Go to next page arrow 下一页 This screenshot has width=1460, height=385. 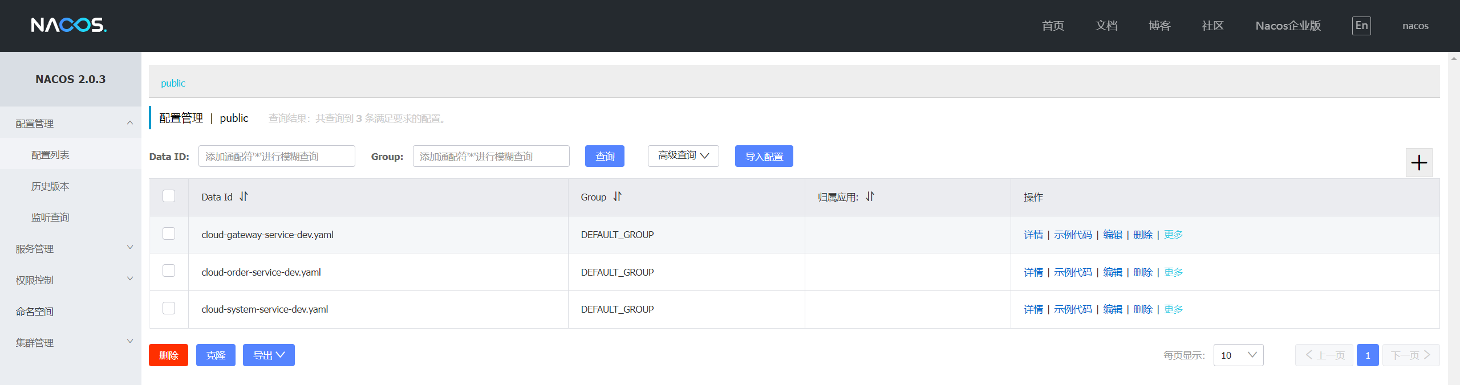[x=1410, y=355]
